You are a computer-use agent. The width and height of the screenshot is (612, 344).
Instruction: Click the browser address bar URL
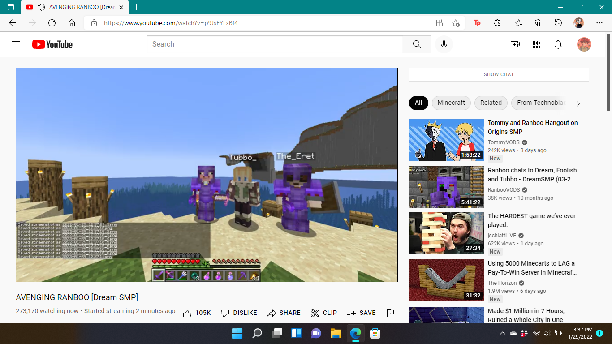171,23
